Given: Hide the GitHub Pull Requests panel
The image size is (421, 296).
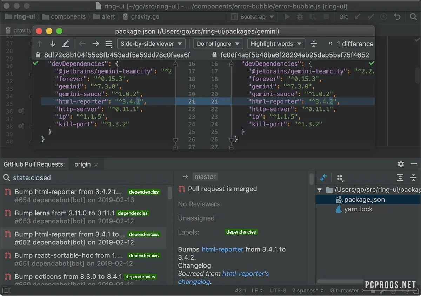Looking at the screenshot, I should pyautogui.click(x=413, y=164).
